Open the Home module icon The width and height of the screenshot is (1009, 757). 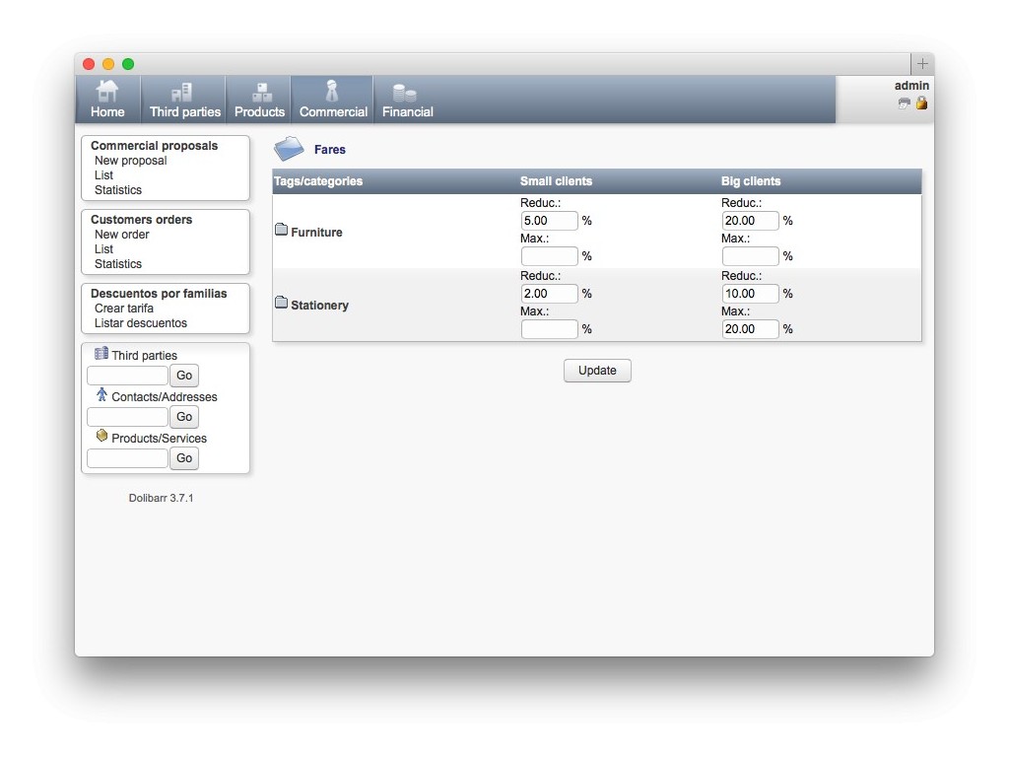tap(106, 91)
